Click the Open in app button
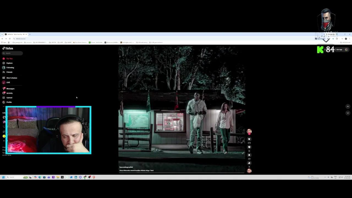This screenshot has width=352, height=198. (x=320, y=39)
